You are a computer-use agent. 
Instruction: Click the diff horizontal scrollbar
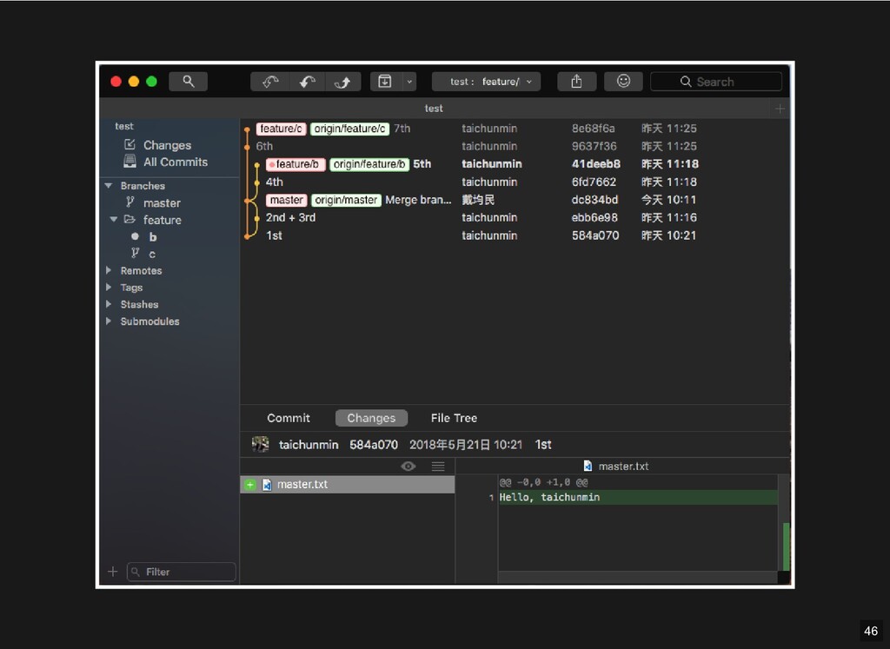(637, 577)
